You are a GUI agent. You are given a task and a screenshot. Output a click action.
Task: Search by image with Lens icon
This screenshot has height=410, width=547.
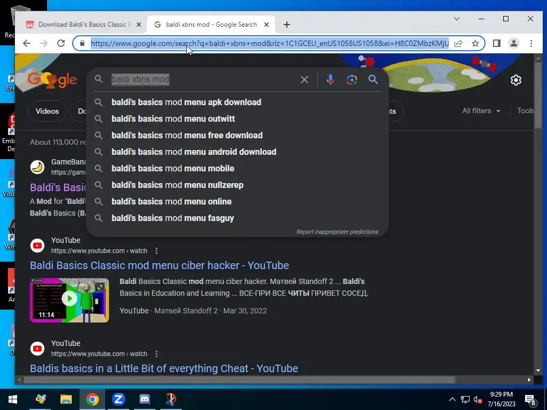[351, 80]
